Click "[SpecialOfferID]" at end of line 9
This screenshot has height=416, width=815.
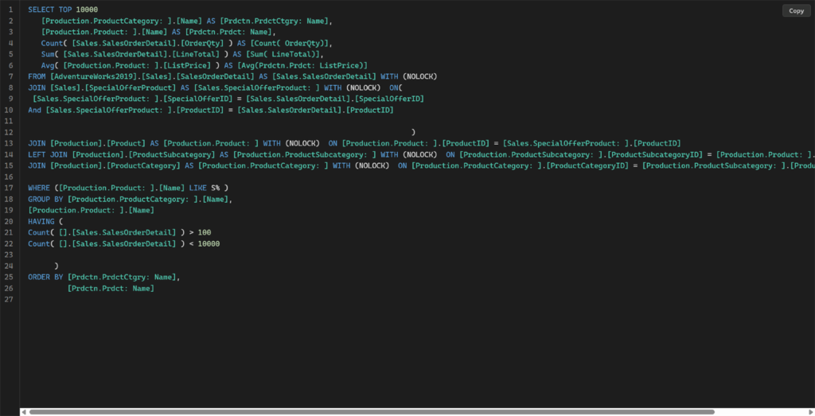point(389,99)
